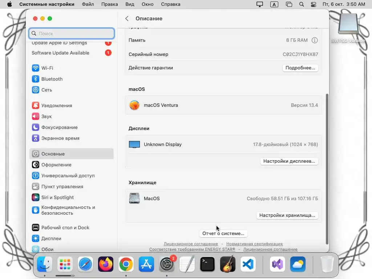Open the Вид menu
Screen dimensions: 372x279
pyautogui.click(x=130, y=4)
